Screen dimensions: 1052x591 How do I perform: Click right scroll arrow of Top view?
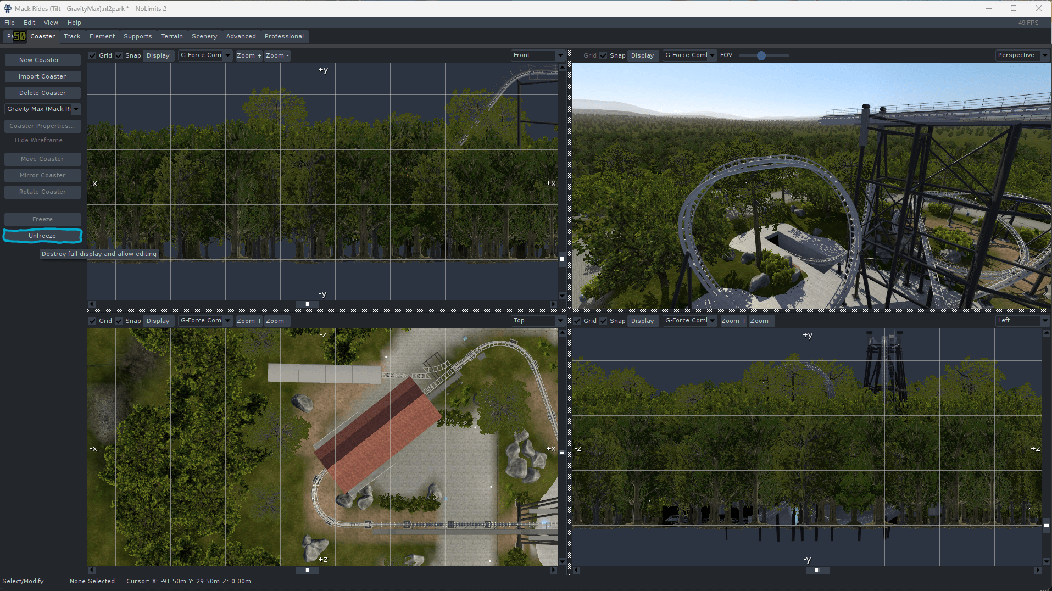pyautogui.click(x=553, y=570)
